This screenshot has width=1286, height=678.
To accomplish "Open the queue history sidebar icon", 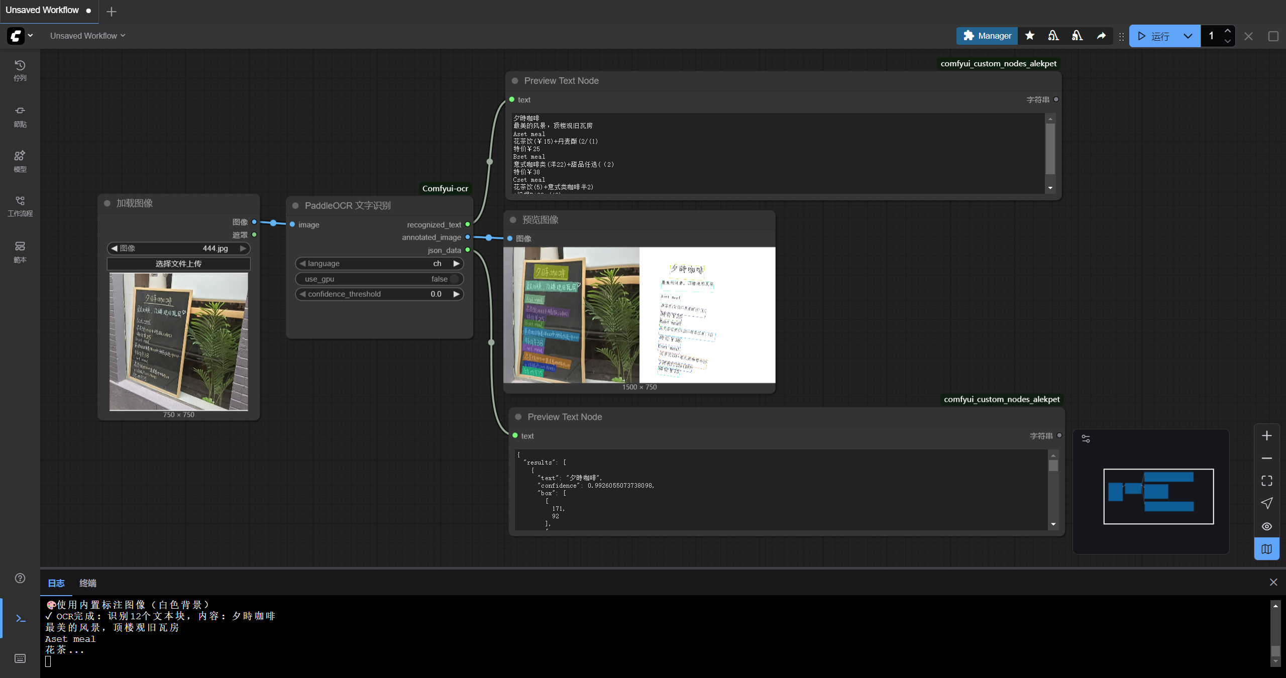I will pyautogui.click(x=20, y=70).
